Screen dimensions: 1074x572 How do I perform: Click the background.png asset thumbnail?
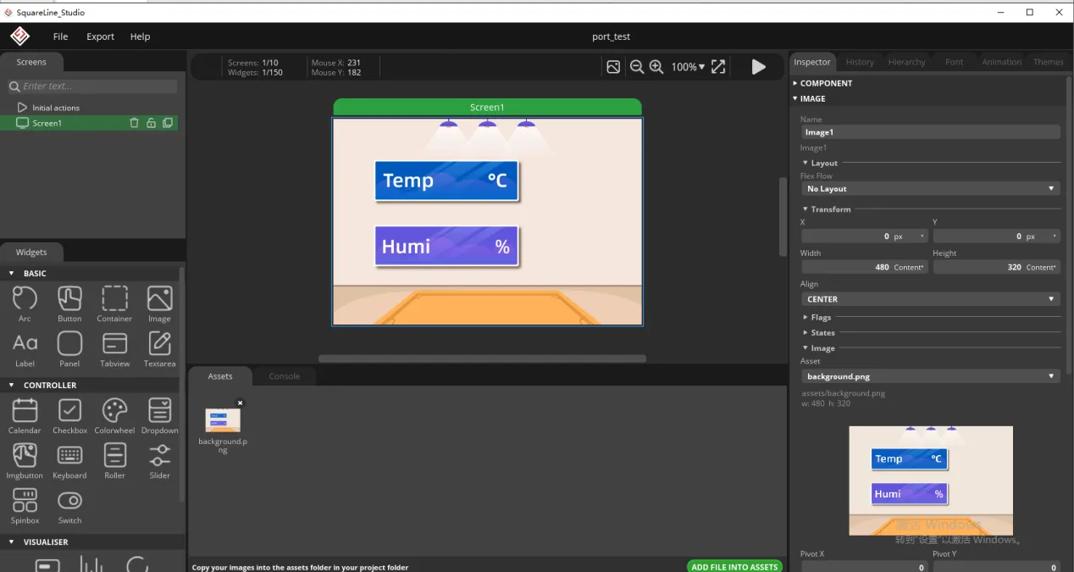pos(223,420)
